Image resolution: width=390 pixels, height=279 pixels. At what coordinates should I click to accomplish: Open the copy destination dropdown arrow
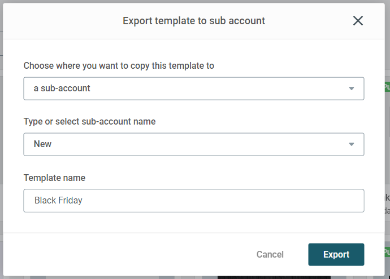click(x=351, y=88)
